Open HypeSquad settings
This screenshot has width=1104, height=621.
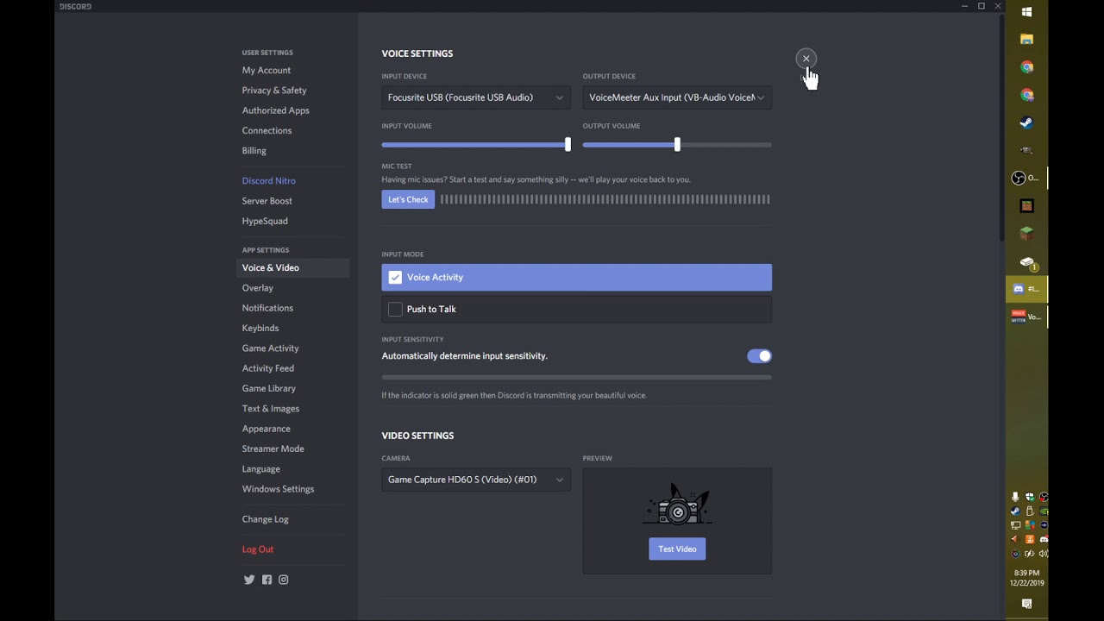[x=265, y=221]
